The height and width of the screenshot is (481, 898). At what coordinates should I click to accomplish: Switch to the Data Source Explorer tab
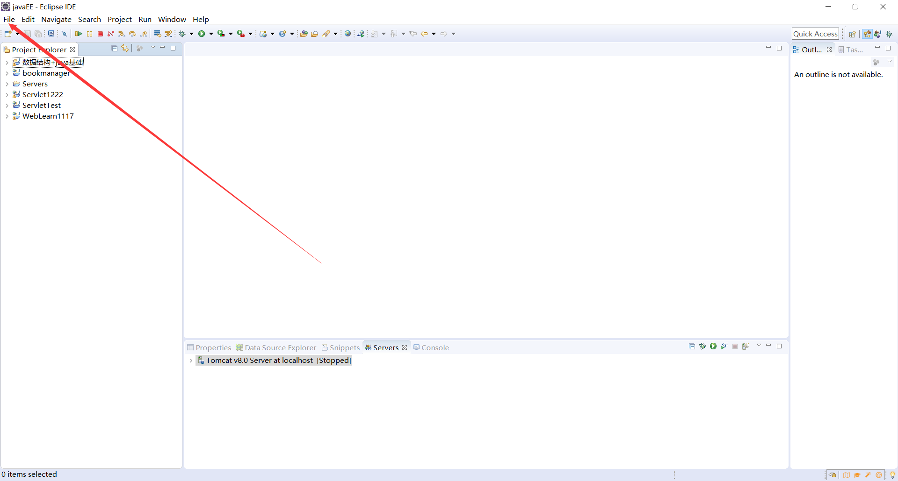276,347
